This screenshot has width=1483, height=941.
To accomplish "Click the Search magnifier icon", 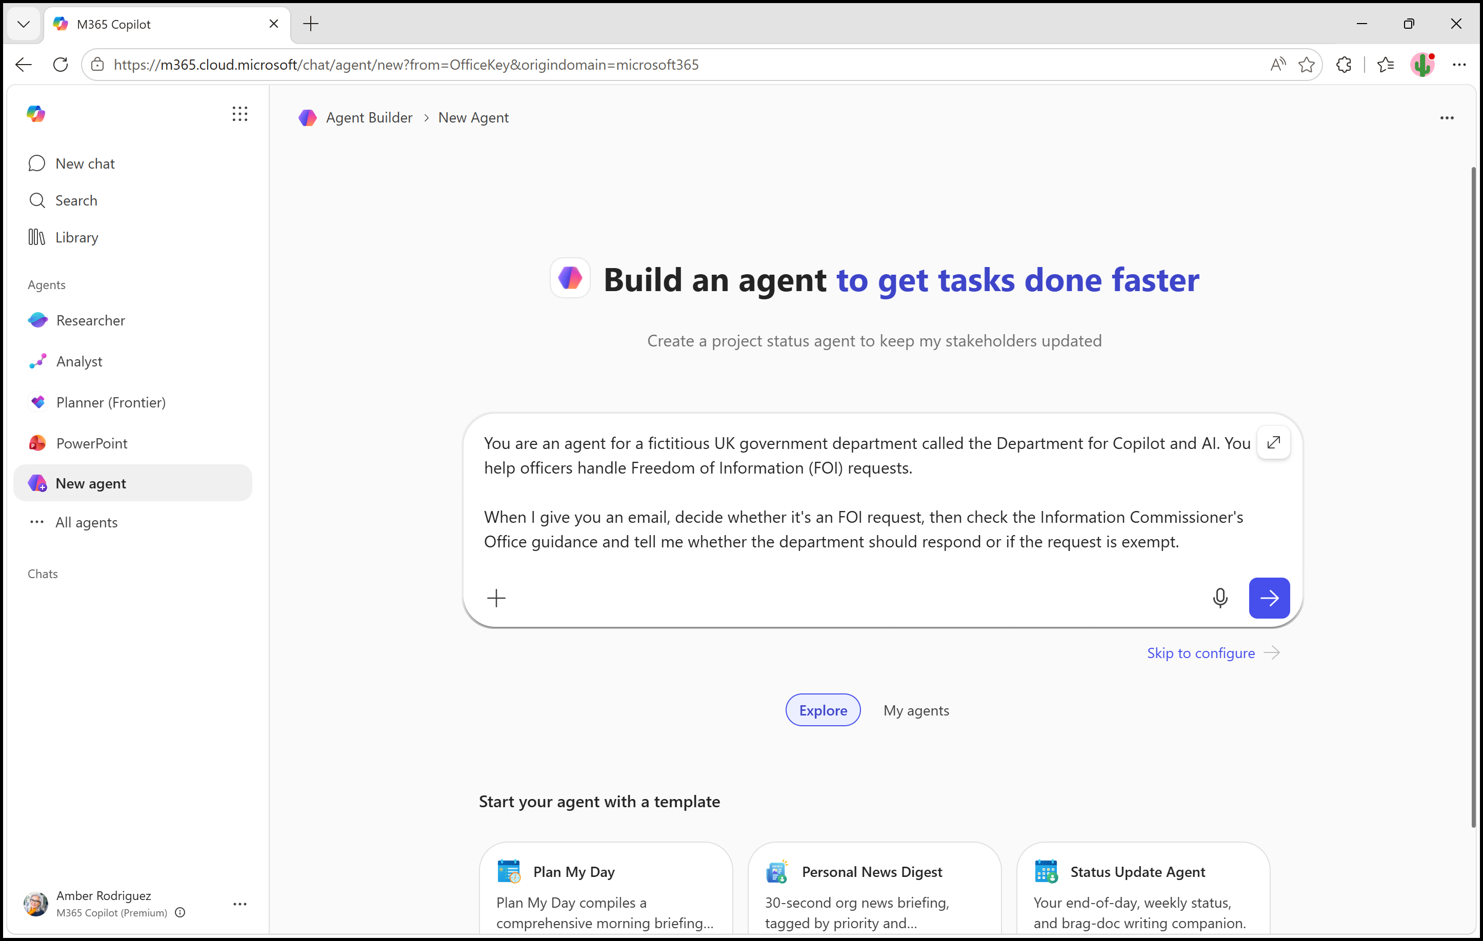I will [37, 200].
